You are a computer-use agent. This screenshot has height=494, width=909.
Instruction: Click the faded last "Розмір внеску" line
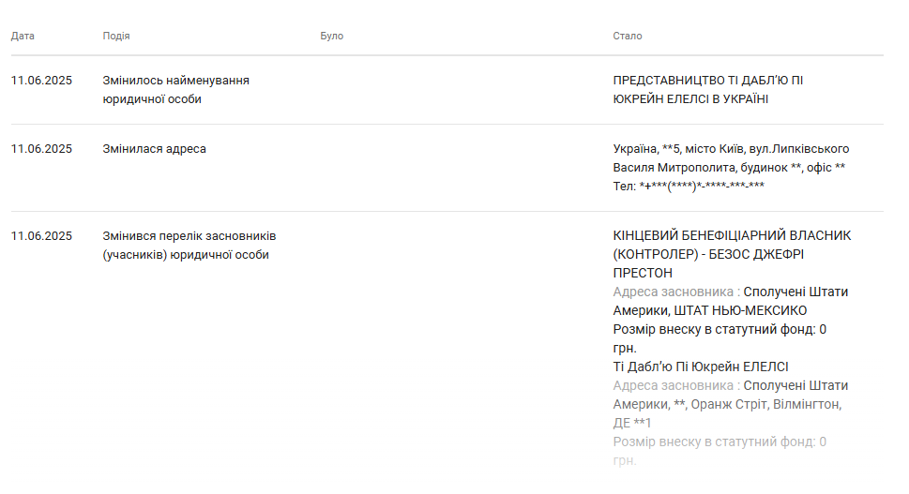(720, 442)
